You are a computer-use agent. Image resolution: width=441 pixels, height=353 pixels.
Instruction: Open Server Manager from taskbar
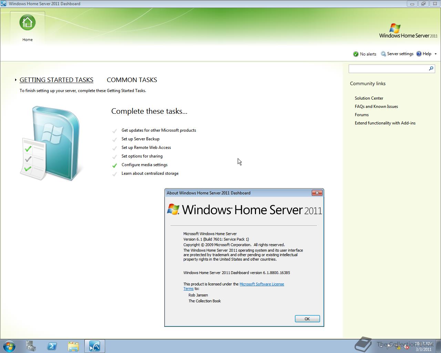[31, 346]
